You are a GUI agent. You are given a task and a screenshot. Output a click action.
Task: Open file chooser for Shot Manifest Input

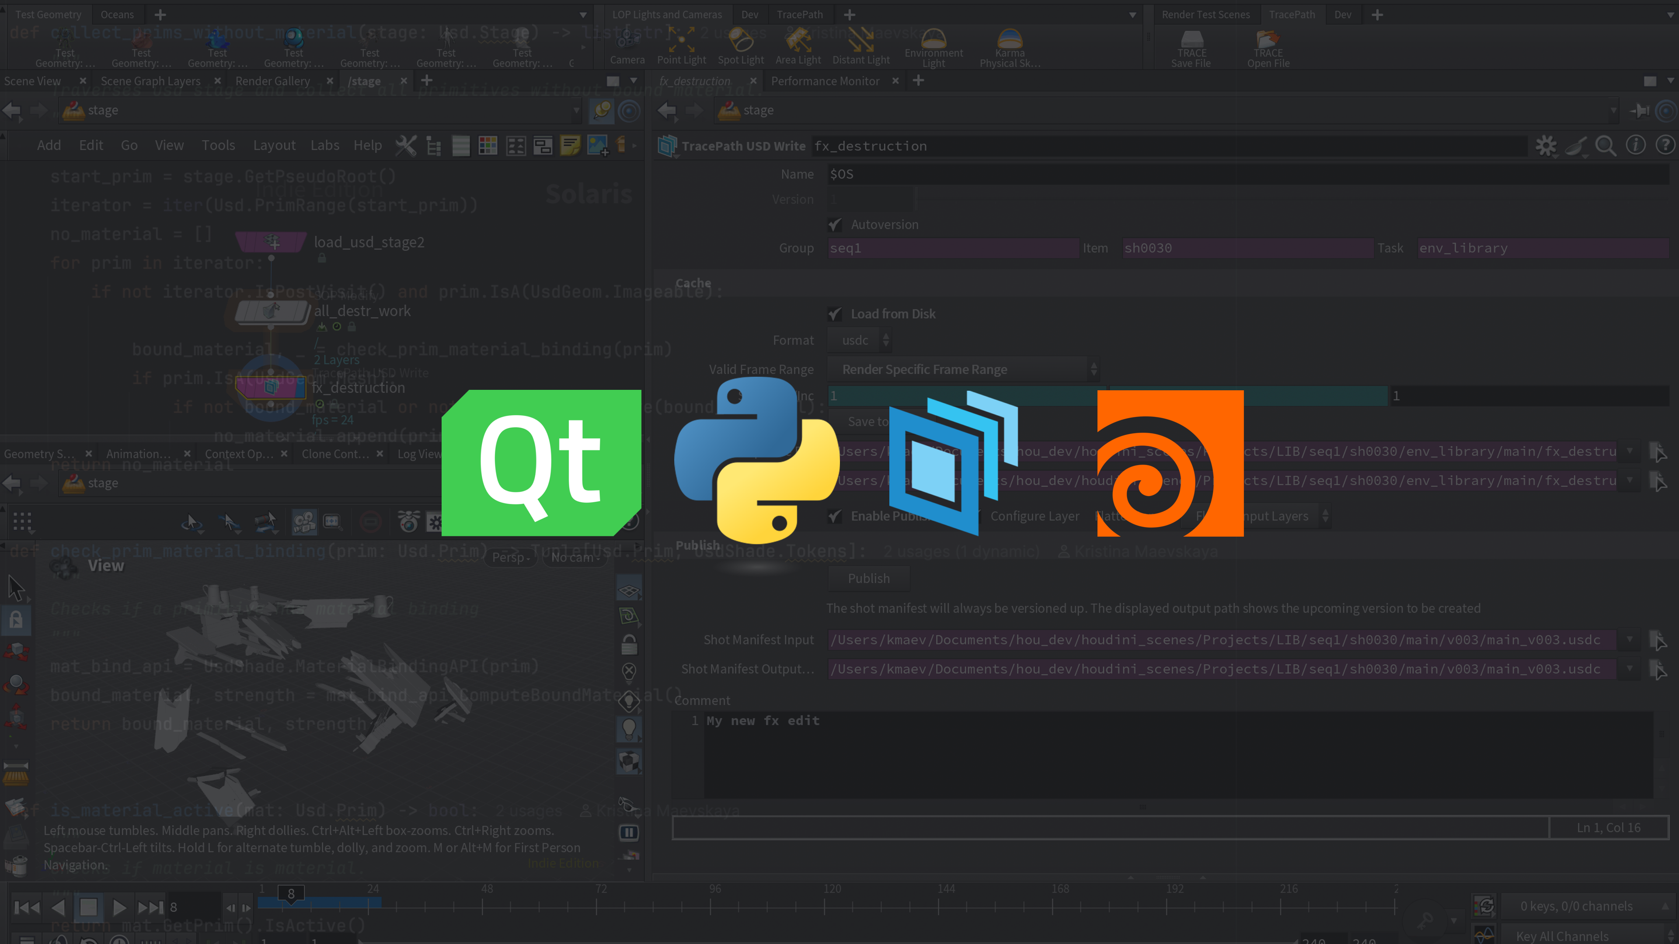[1658, 640]
